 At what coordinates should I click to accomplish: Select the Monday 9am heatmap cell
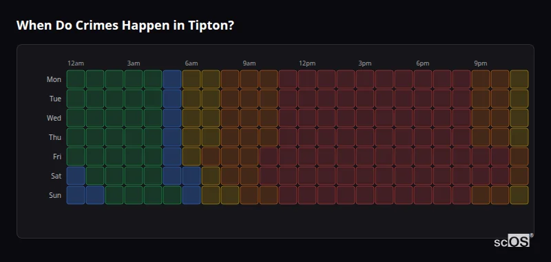pyautogui.click(x=249, y=79)
